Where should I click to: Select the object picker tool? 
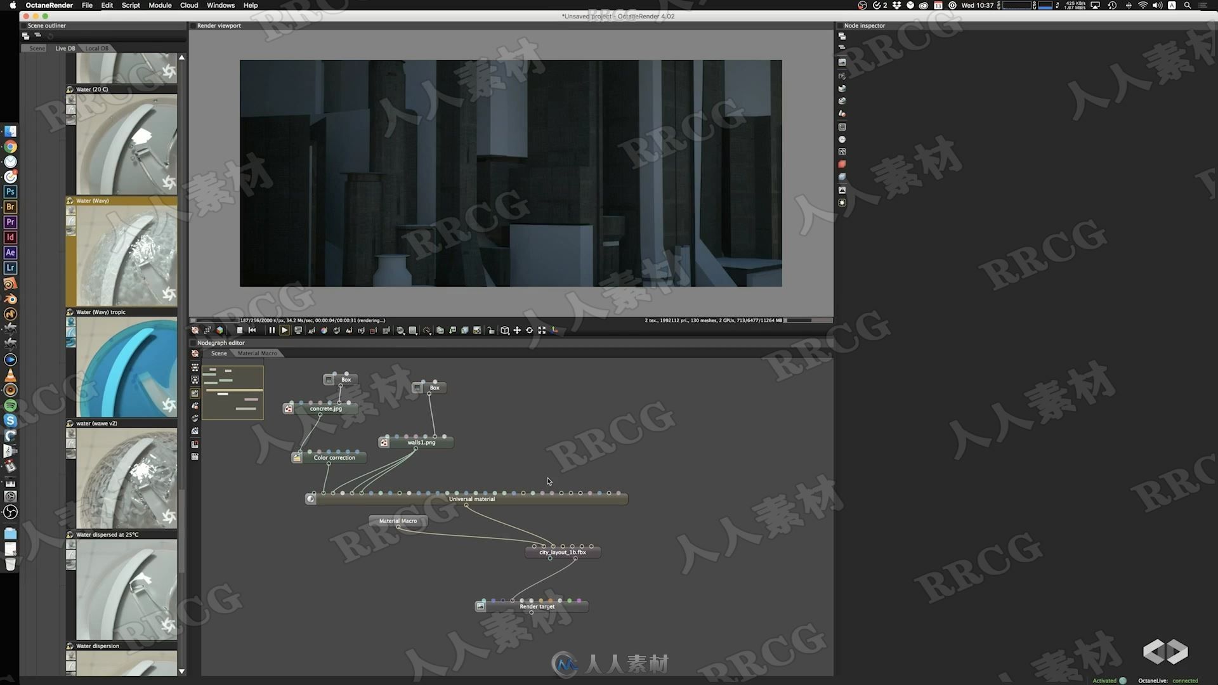coord(349,330)
